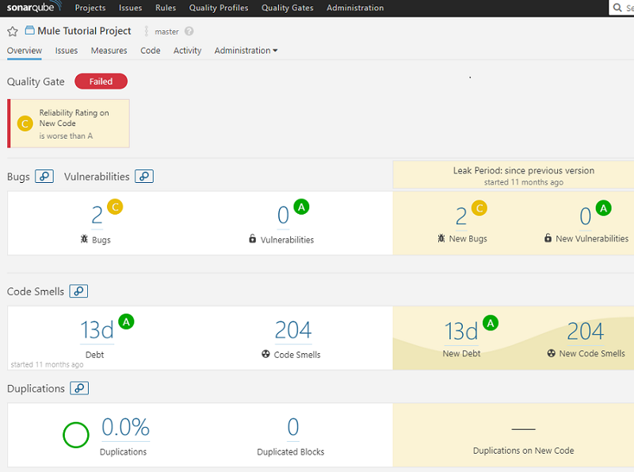Open Projects in the top navigation
The width and height of the screenshot is (634, 472).
[90, 8]
